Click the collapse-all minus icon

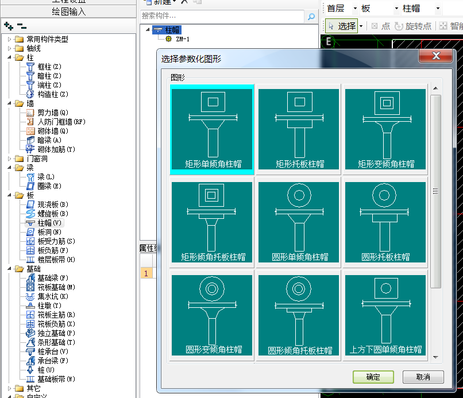22,26
